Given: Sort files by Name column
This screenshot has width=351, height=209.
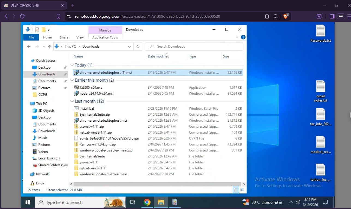Looking at the screenshot, I should [109, 56].
